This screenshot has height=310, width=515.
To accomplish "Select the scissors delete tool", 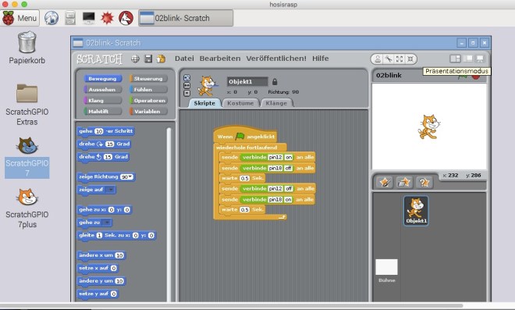I will click(x=389, y=59).
